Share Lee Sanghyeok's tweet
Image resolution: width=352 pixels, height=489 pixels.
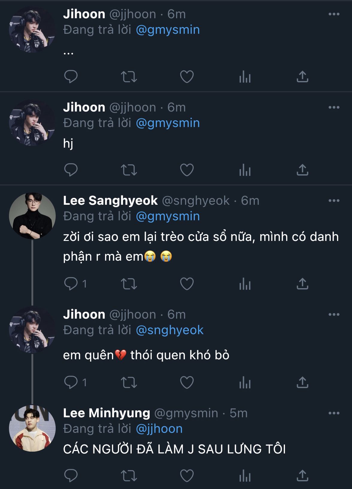302,284
